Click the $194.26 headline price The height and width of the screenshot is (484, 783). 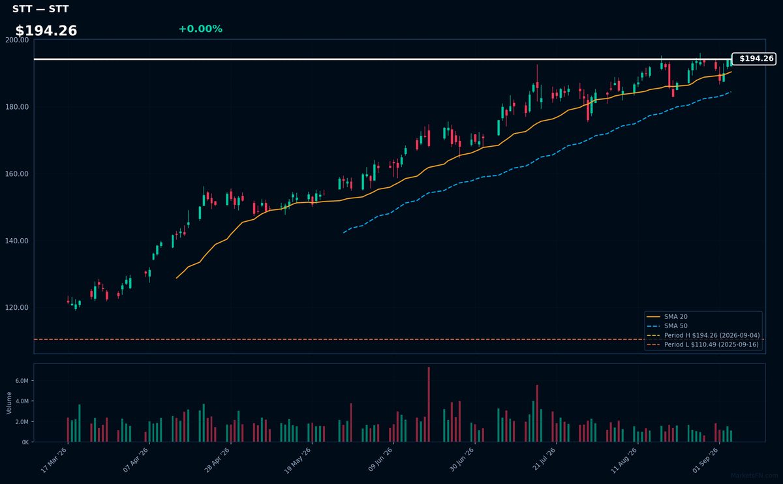46,31
